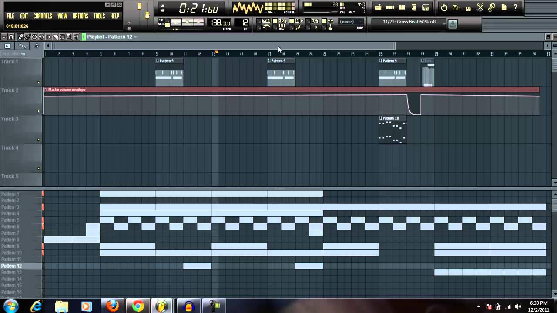Switch the Pat/Song mode toggle
Viewport: 557px width, 313px height.
pos(168,23)
